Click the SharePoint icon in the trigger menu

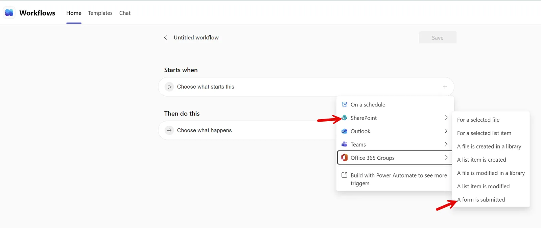pos(345,118)
